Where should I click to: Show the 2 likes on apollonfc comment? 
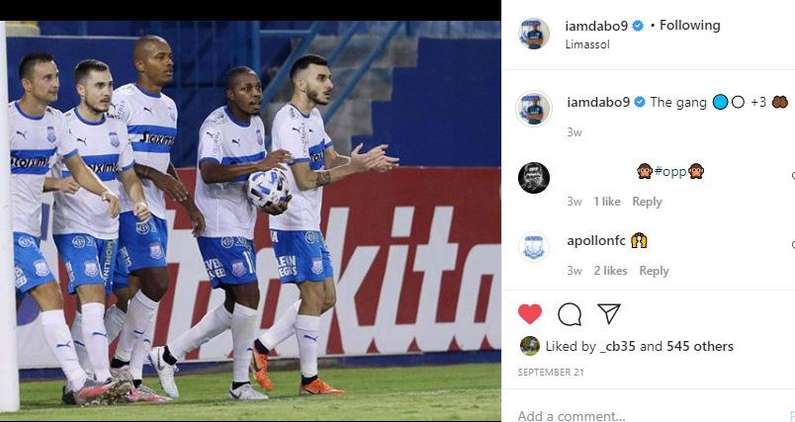(x=610, y=271)
